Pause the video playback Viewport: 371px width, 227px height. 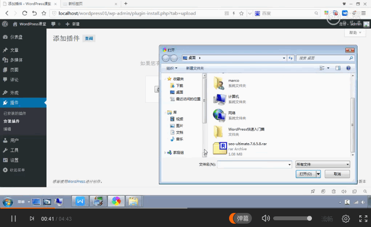pos(14,219)
